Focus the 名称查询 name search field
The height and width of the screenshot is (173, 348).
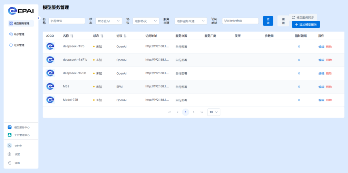pos(67,21)
